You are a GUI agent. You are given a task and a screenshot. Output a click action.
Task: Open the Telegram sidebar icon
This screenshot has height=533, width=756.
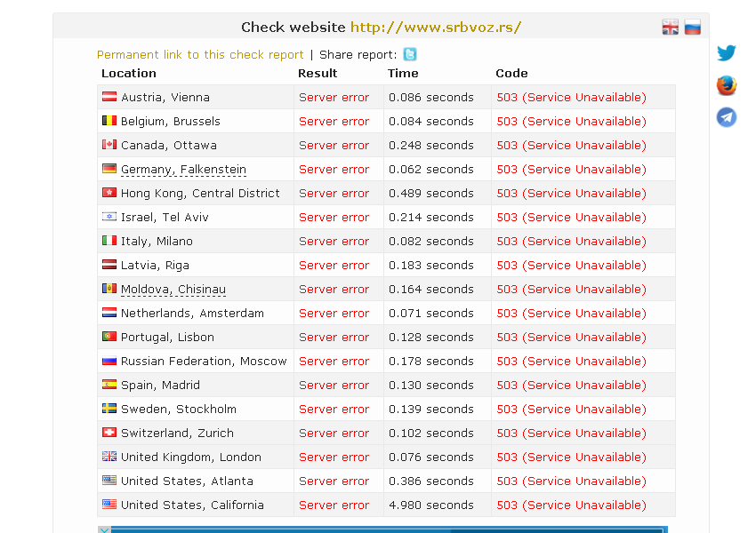tap(726, 117)
